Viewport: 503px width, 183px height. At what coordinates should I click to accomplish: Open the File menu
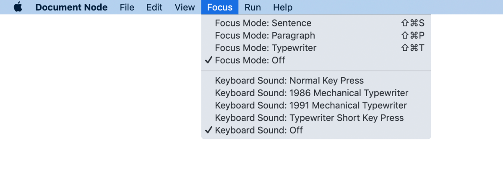(x=127, y=7)
